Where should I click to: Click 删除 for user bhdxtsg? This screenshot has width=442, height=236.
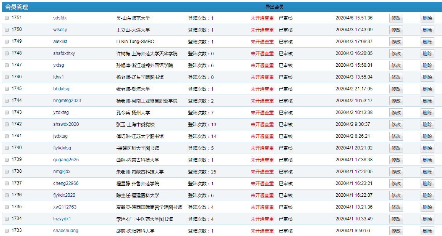coord(427,89)
